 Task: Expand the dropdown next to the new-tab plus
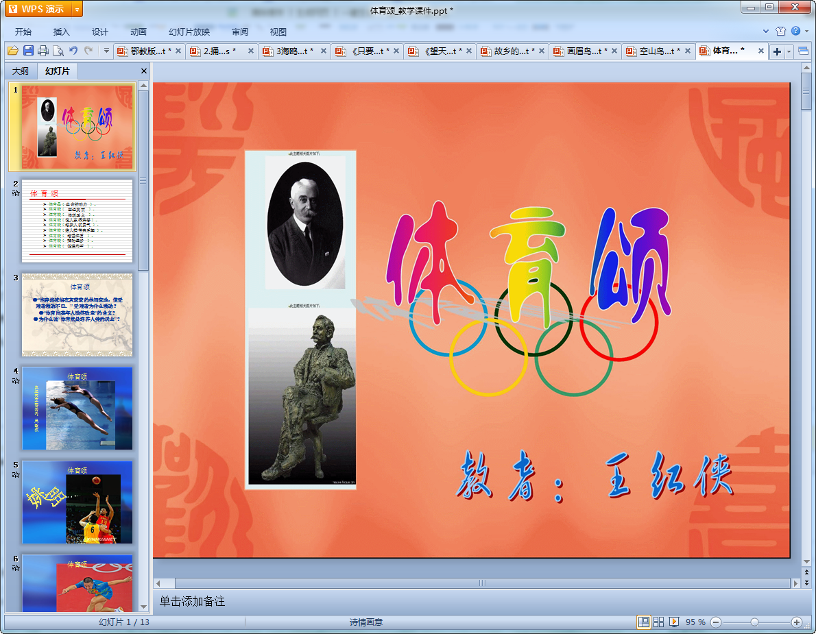coord(789,51)
